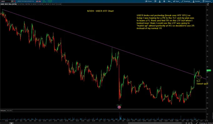Open the flask icon beside the gear

tap(160, 1)
